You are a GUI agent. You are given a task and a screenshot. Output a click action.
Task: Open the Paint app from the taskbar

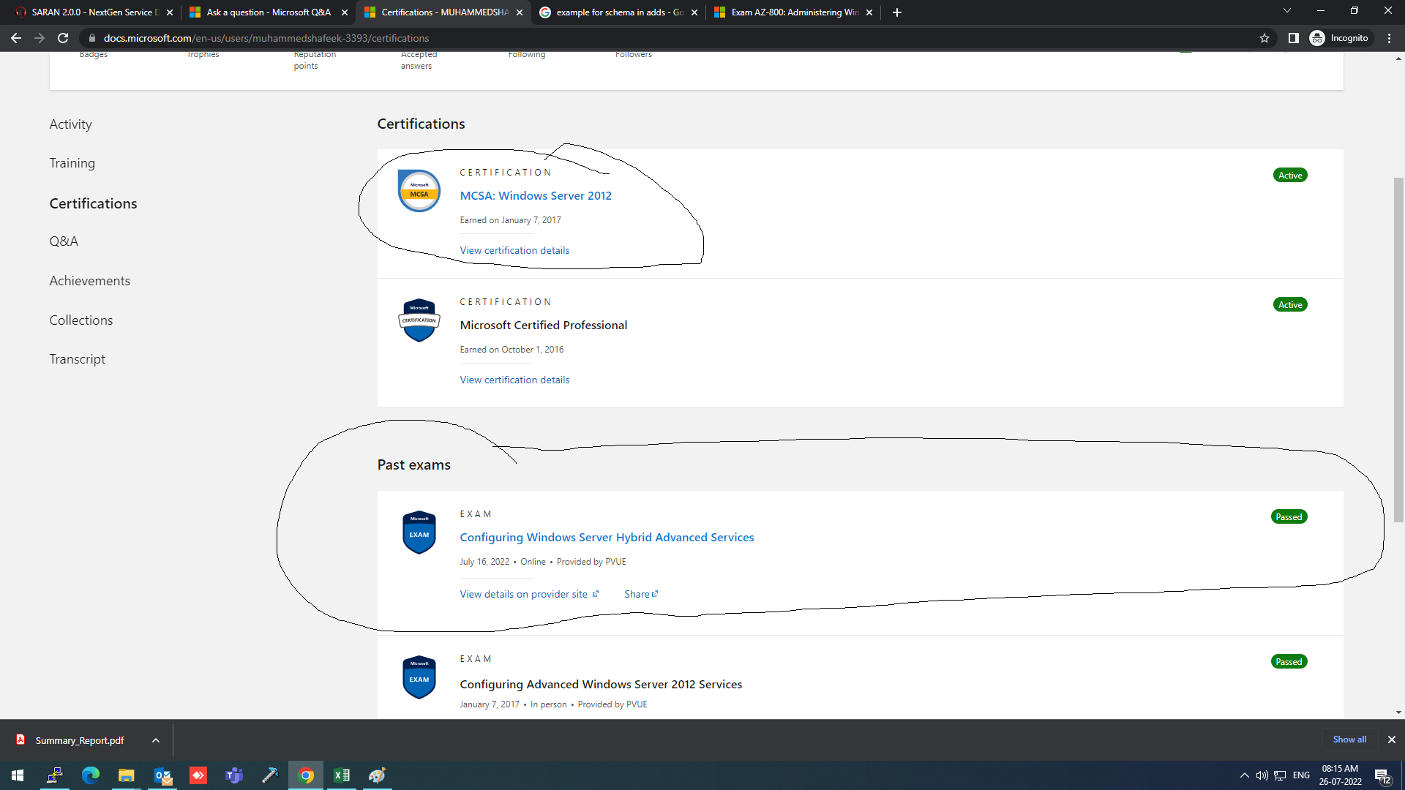tap(378, 775)
